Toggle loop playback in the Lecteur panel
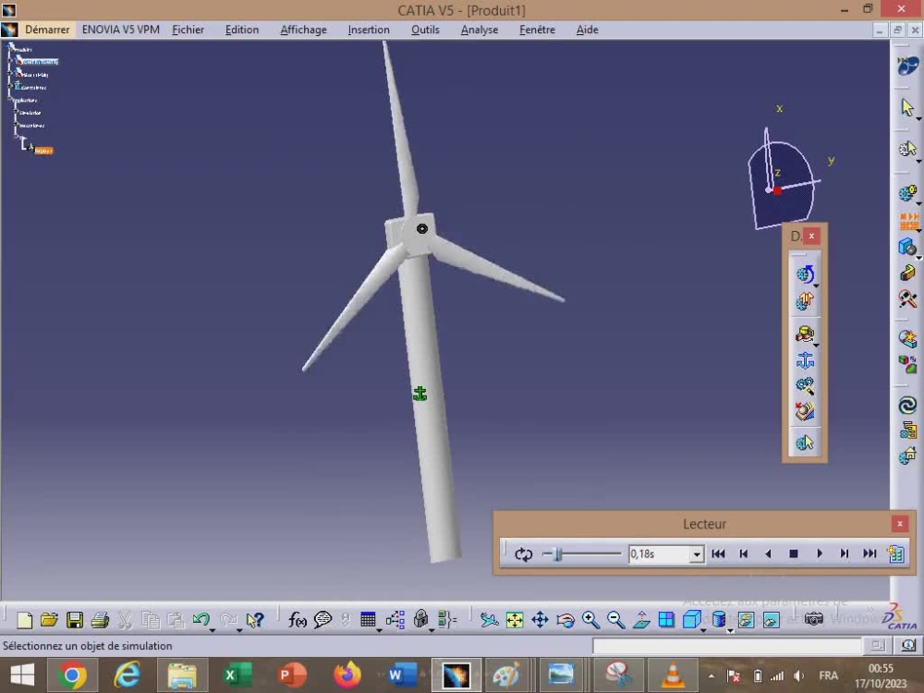Viewport: 924px width, 693px height. 524,553
